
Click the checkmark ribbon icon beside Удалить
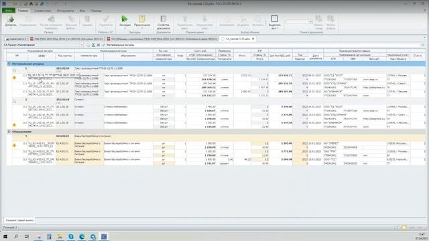[x=106, y=19]
